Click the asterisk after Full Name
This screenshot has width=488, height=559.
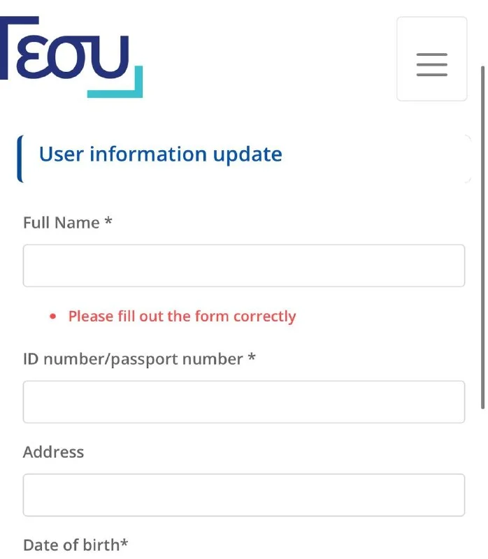coord(108,221)
